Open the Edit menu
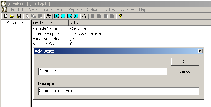The height and width of the screenshot is (107, 211). pyautogui.click(x=22, y=9)
